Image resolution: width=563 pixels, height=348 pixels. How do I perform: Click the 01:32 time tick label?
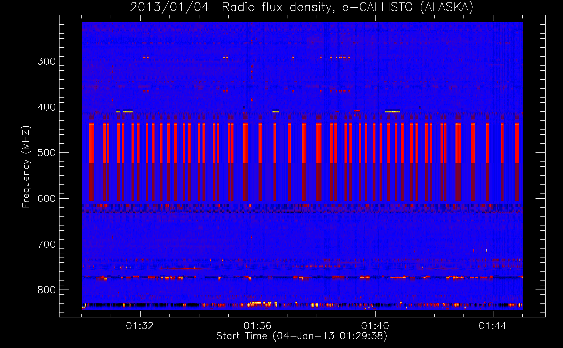point(140,326)
